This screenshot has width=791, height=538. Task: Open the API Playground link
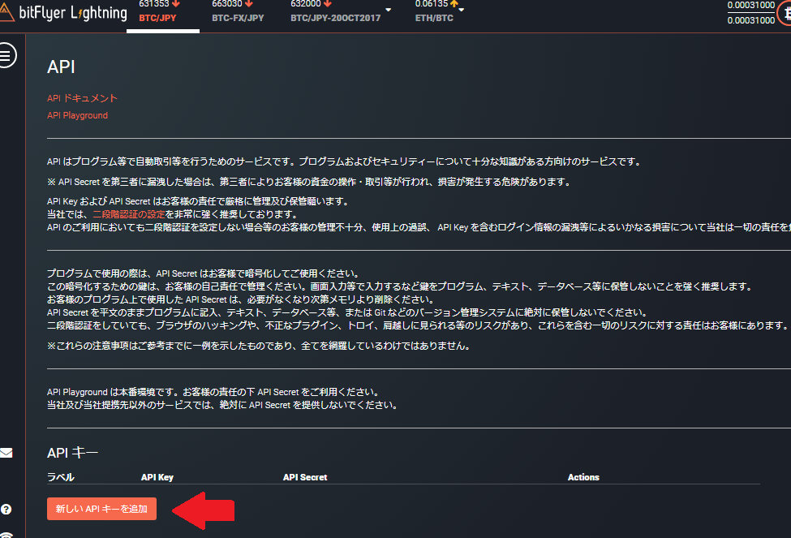point(77,115)
